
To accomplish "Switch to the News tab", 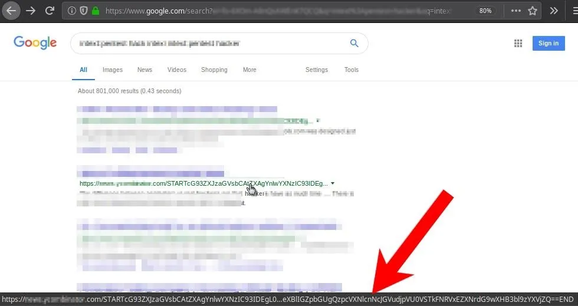I will pos(144,70).
